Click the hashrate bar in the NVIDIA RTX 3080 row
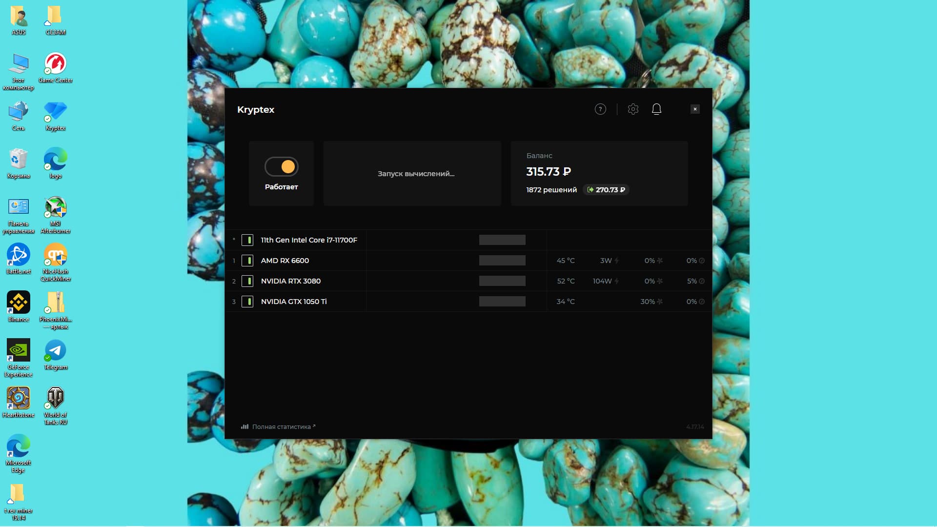The height and width of the screenshot is (527, 937). tap(502, 281)
